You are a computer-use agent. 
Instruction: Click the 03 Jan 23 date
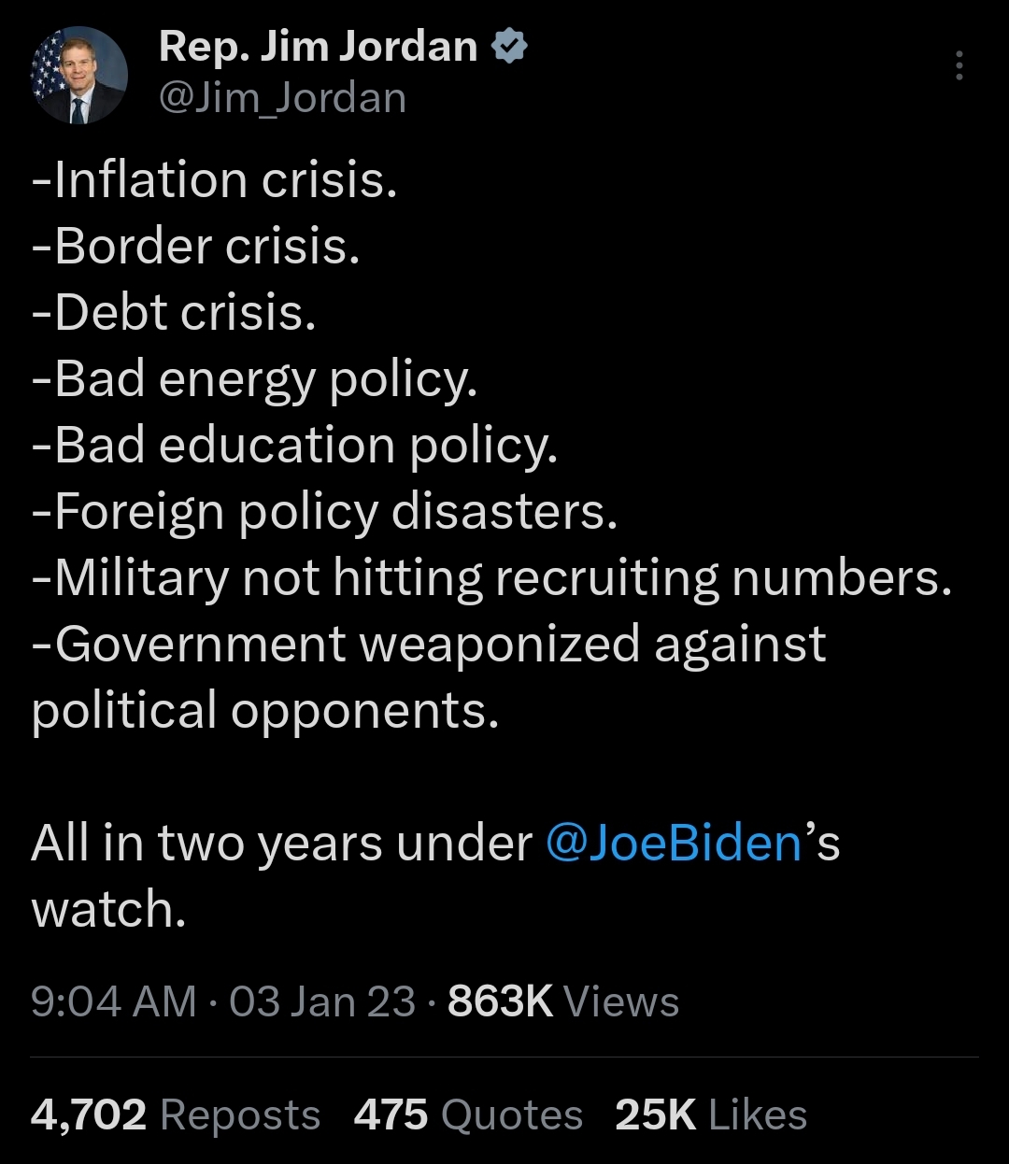[x=322, y=1001]
